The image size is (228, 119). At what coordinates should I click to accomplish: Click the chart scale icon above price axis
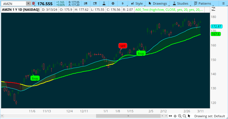[x=213, y=9]
